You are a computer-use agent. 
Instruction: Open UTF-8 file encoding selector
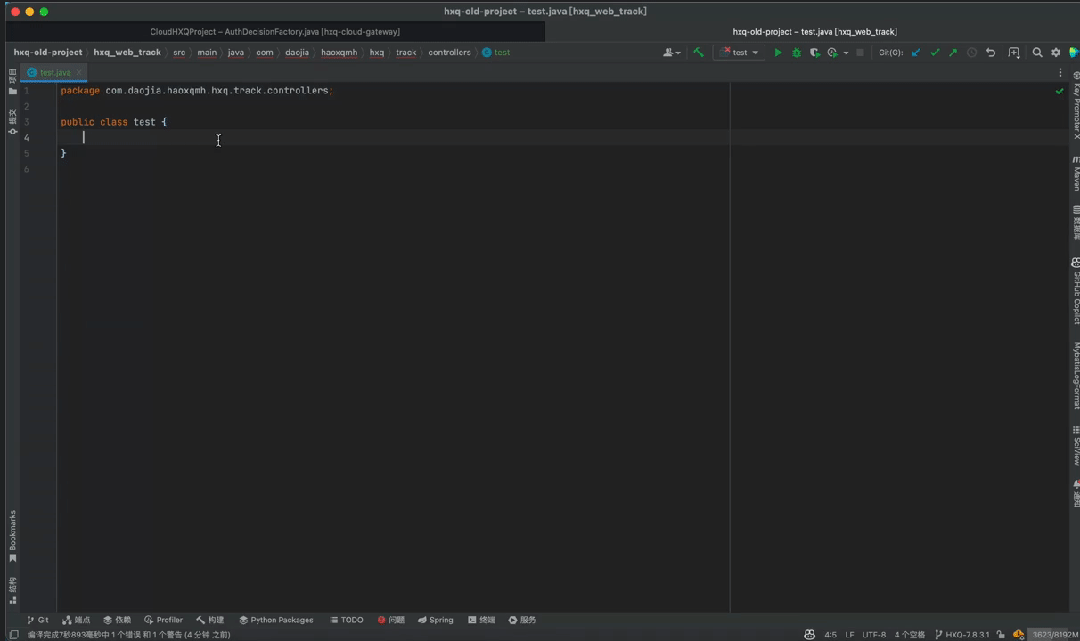873,635
